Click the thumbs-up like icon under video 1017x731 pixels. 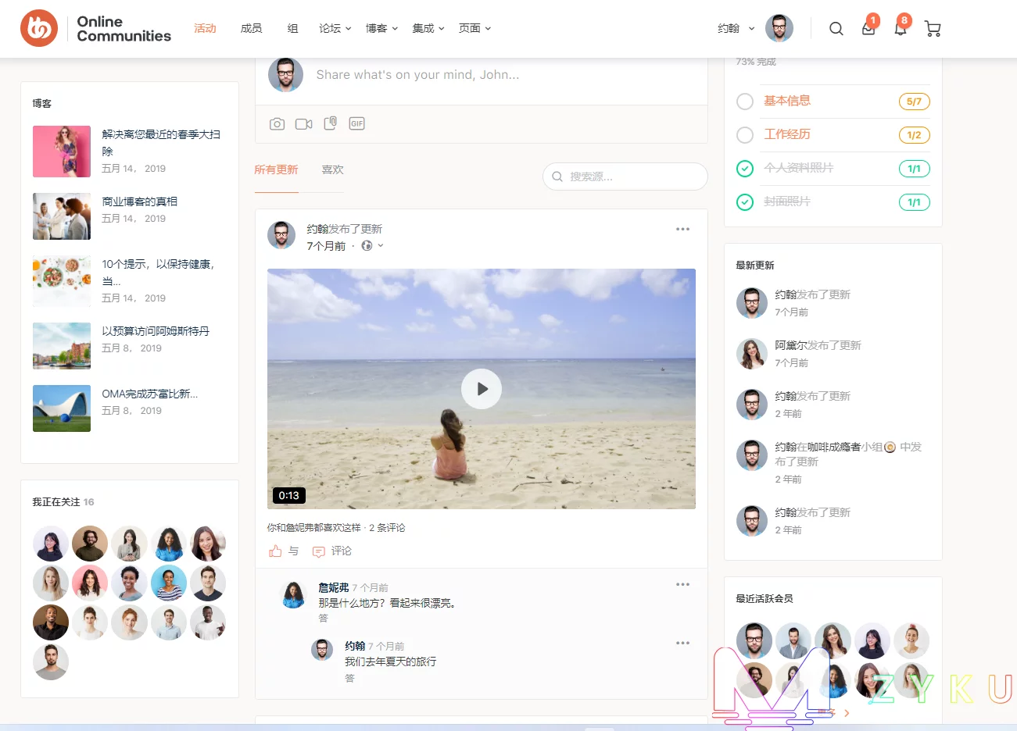pos(275,551)
